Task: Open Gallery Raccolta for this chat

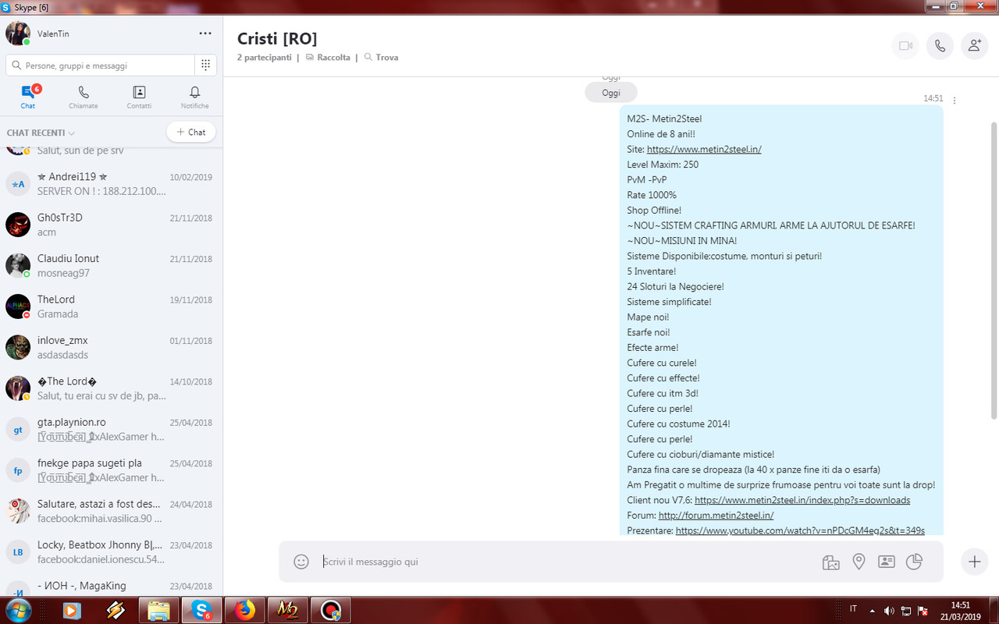Action: tap(328, 58)
